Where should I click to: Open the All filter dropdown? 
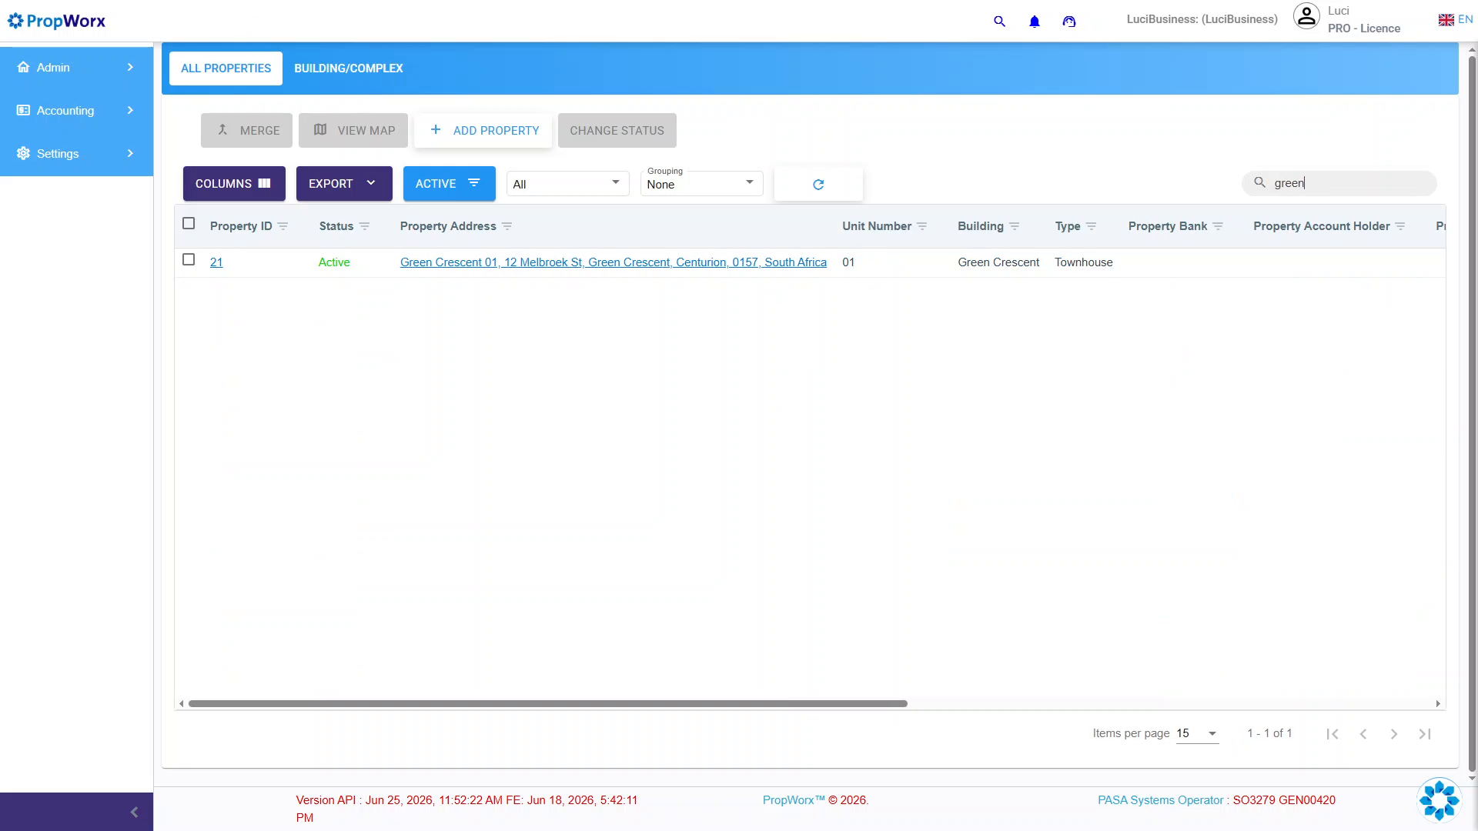(x=567, y=184)
